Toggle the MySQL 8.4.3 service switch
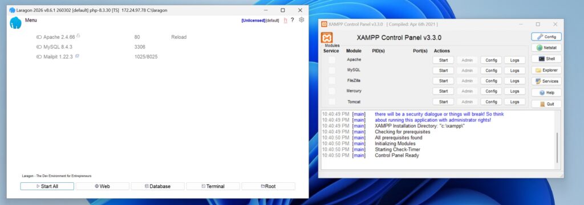The height and width of the screenshot is (205, 584). pyautogui.click(x=39, y=47)
